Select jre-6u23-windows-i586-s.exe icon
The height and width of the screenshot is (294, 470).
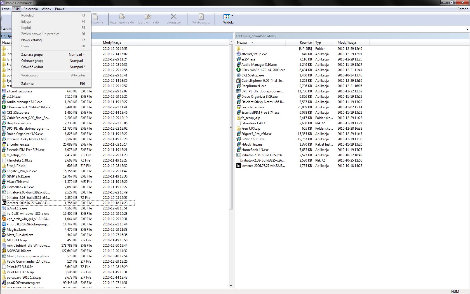click(x=4, y=213)
